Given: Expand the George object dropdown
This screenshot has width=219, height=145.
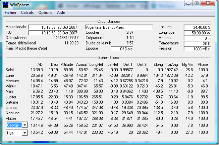Looking at the screenshot, I should click(x=24, y=125).
